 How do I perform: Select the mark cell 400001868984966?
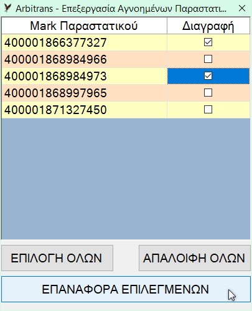84,59
